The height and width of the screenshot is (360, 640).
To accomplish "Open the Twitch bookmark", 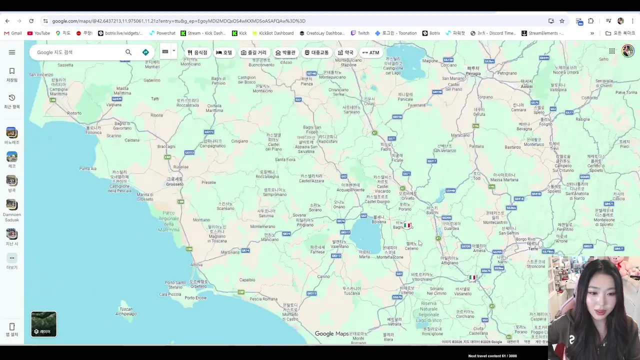I will (359, 33).
